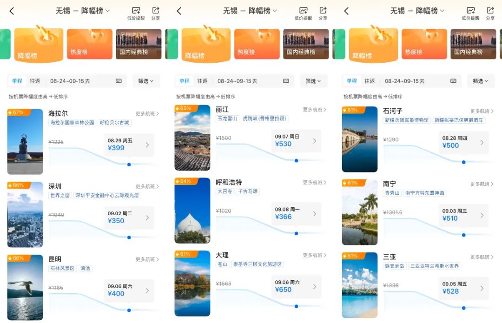Tap the back arrow in the leftmost screen

(x=12, y=11)
